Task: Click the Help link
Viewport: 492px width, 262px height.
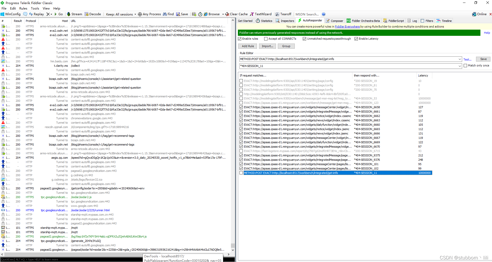Action: (487, 33)
